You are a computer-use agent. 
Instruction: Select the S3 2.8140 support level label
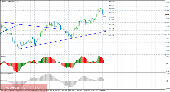point(112,28)
